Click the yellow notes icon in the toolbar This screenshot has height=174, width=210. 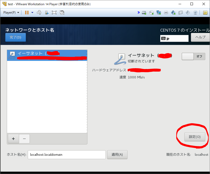(x=205, y=13)
